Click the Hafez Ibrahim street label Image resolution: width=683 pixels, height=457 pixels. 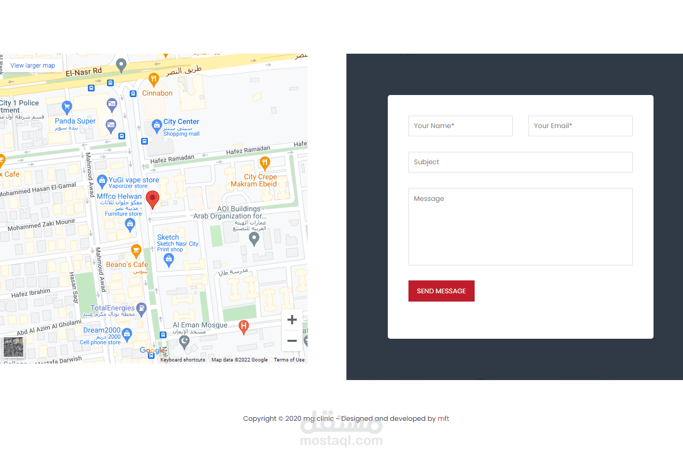coord(31,293)
